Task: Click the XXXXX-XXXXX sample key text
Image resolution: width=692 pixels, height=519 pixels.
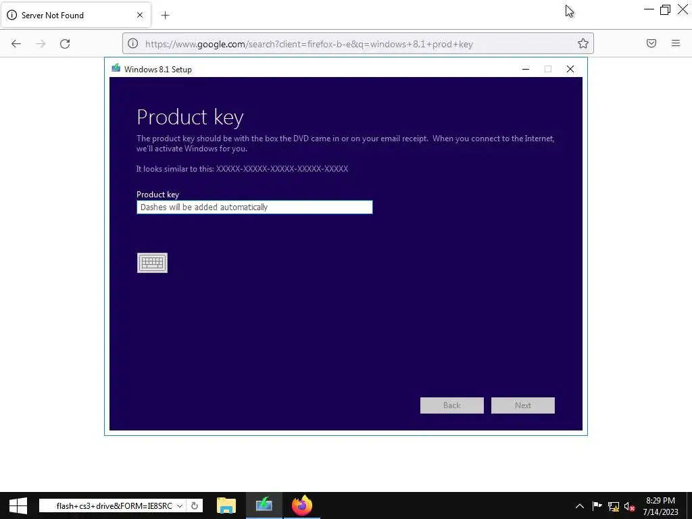Action: pyautogui.click(x=282, y=169)
